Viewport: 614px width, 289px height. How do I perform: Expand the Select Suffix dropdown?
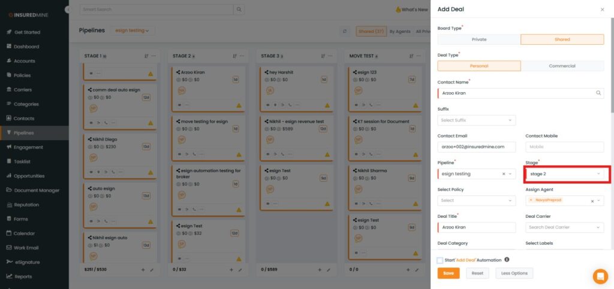(477, 120)
